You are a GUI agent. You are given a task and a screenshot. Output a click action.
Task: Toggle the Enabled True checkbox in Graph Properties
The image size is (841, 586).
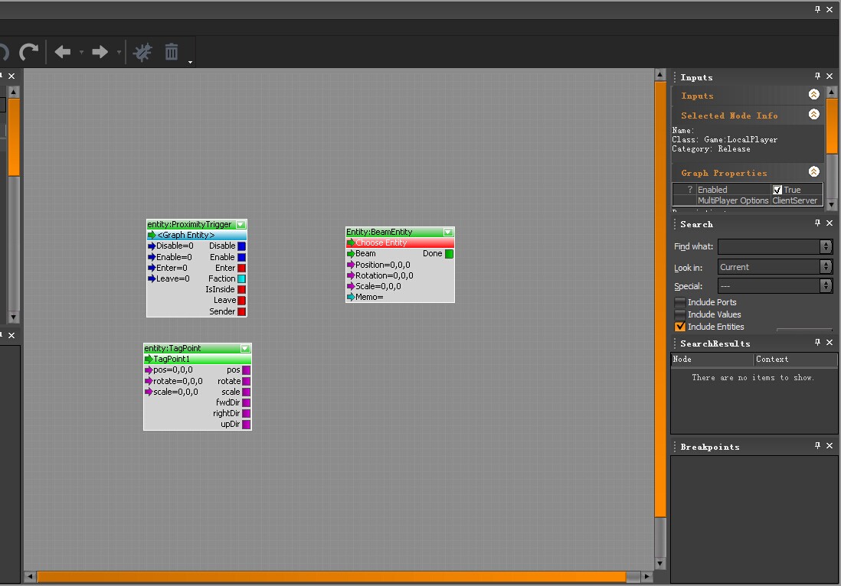777,190
